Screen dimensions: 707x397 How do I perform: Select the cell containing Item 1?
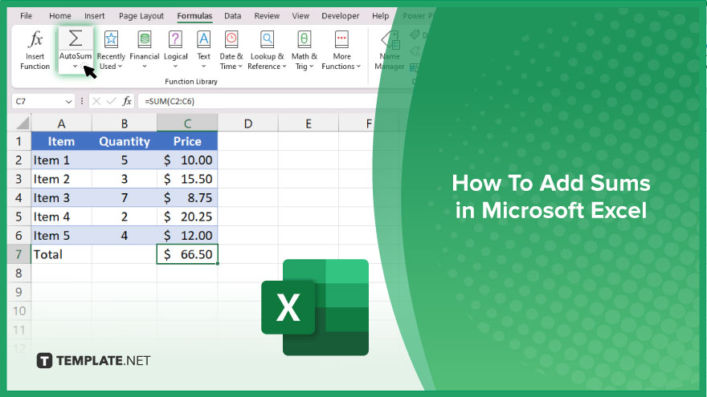[x=61, y=160]
